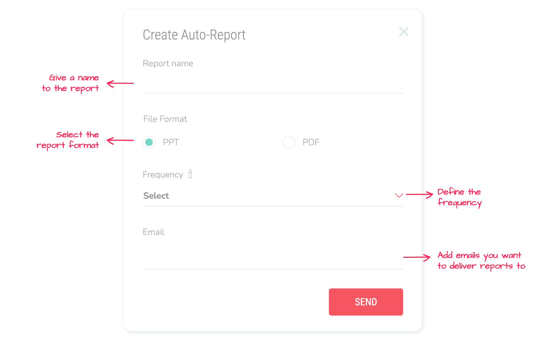Close the Create Auto-Report dialog
This screenshot has height=341, width=546.
point(404,32)
